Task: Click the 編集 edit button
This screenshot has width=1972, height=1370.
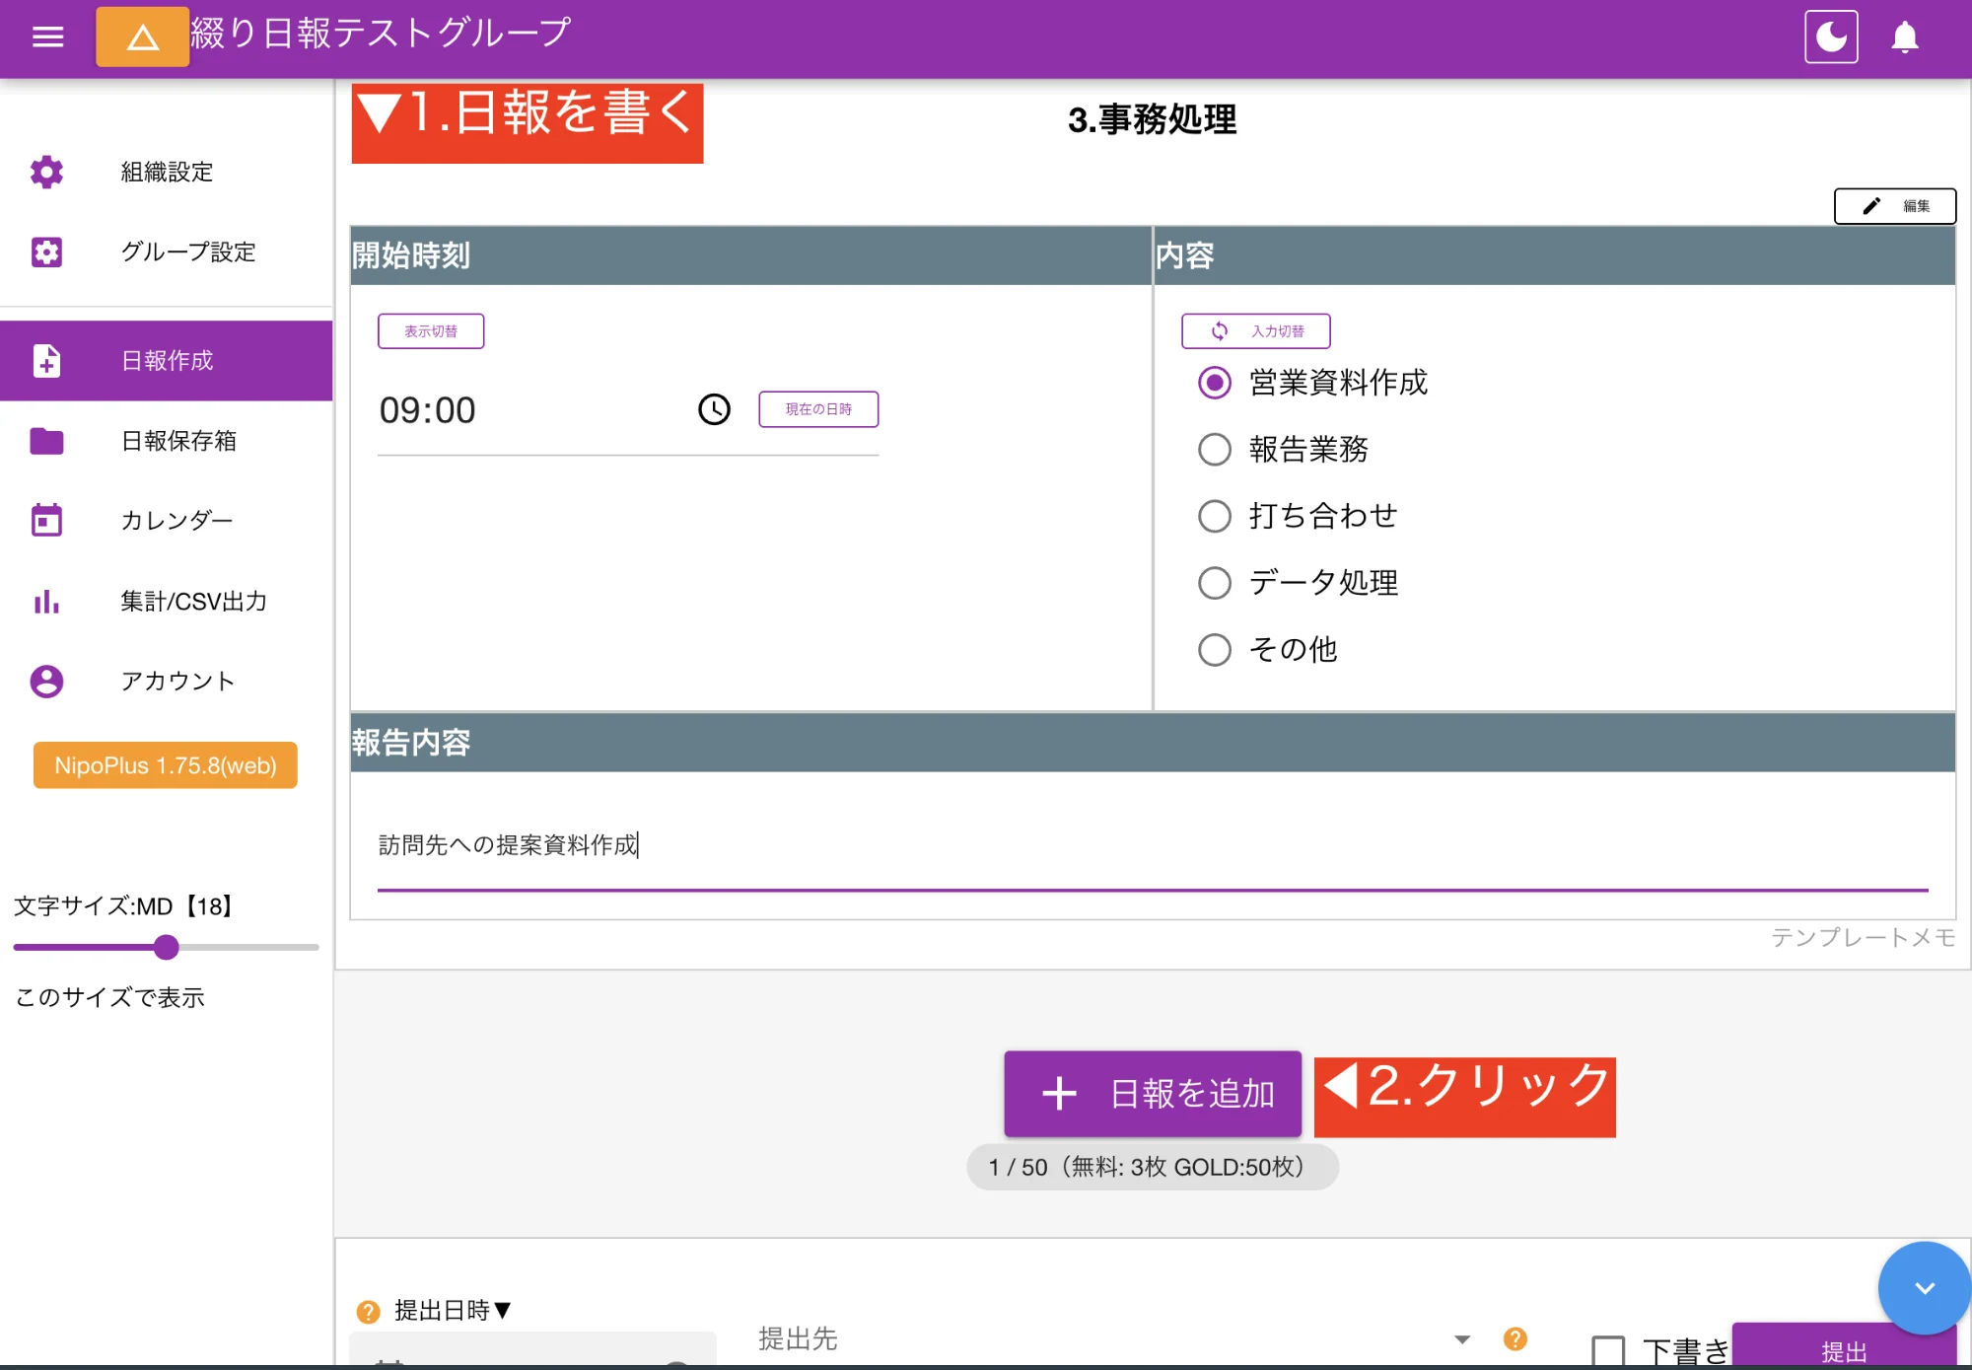Action: [1895, 206]
